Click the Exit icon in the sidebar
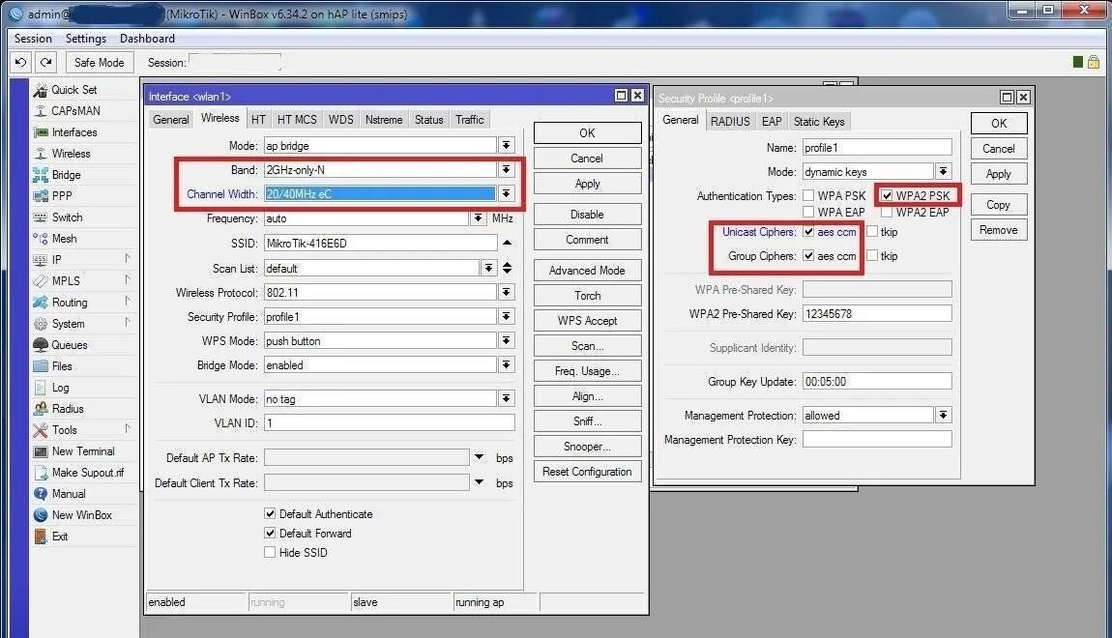This screenshot has width=1112, height=638. pos(41,536)
